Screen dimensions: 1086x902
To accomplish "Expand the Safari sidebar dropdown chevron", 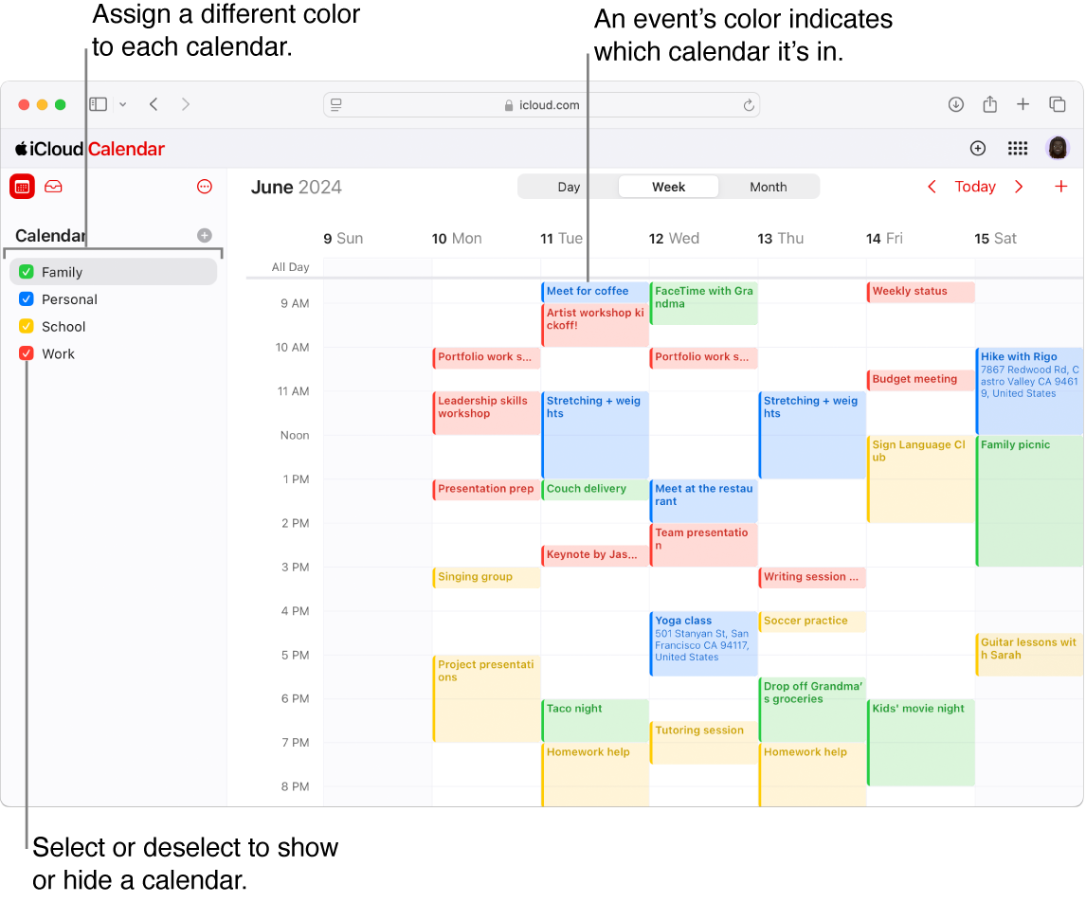I will click(x=122, y=104).
